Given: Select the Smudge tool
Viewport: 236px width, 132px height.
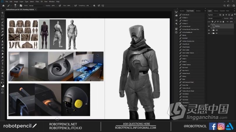Looking at the screenshot, I should click(x=2, y=54).
